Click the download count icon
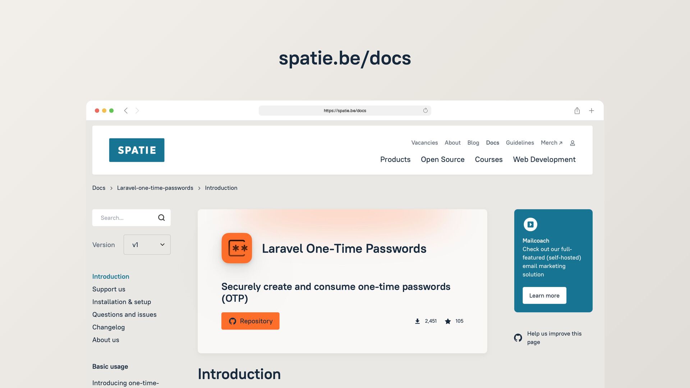 click(x=417, y=321)
